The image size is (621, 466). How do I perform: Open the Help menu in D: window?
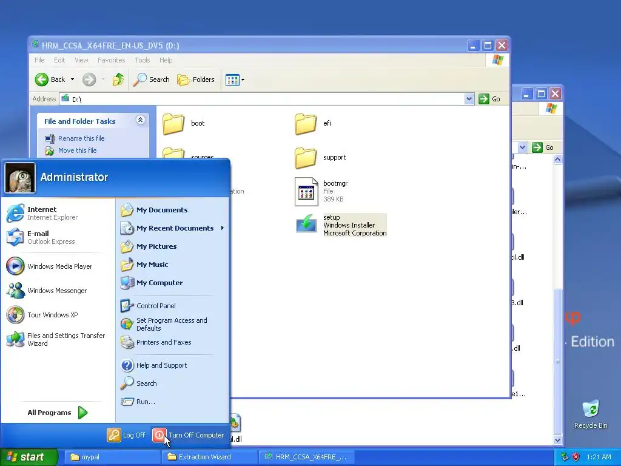[166, 60]
